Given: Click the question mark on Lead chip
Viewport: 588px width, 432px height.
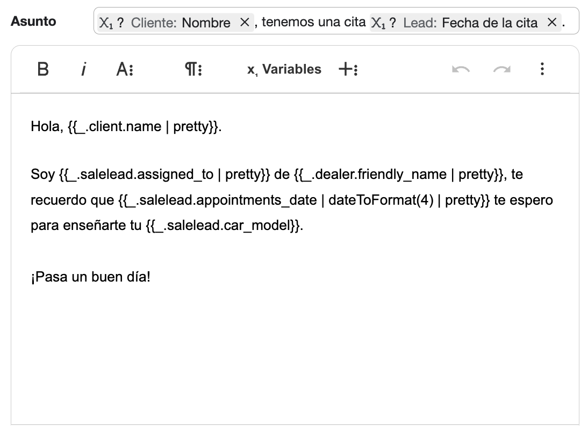Looking at the screenshot, I should [393, 23].
